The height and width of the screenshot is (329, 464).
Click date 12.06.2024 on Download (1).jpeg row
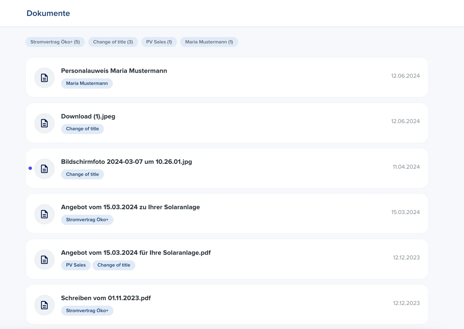[x=405, y=121]
